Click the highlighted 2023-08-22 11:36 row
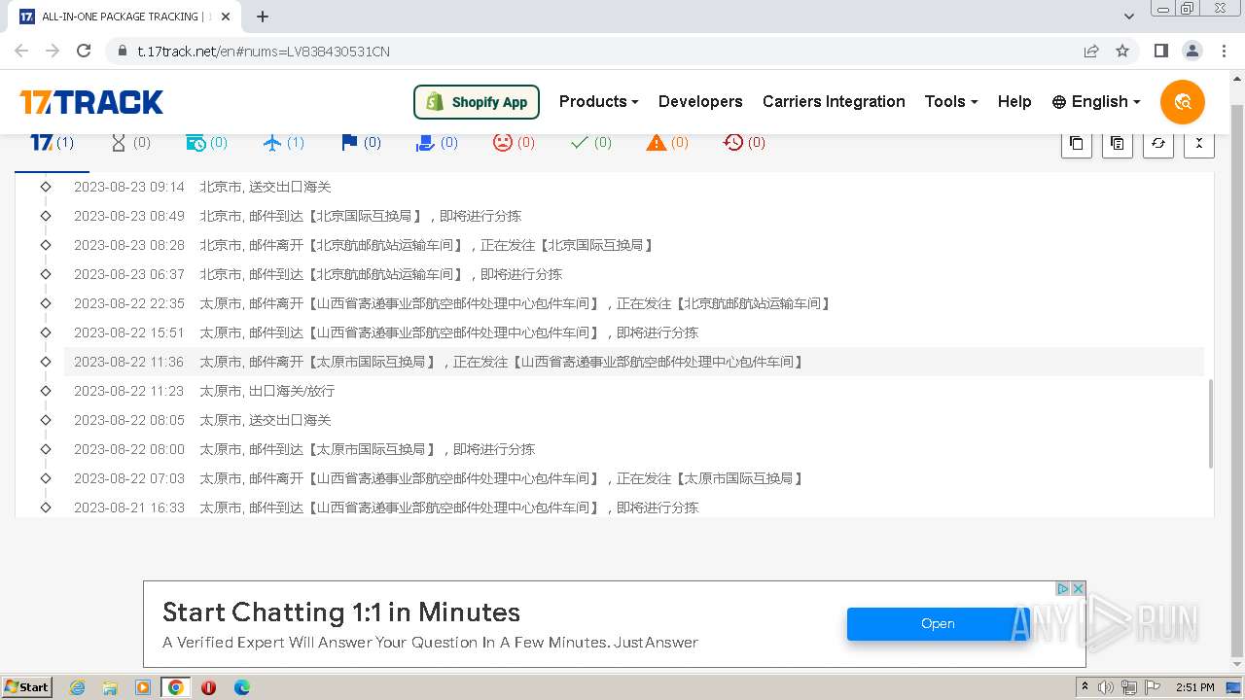This screenshot has width=1245, height=700. point(634,362)
